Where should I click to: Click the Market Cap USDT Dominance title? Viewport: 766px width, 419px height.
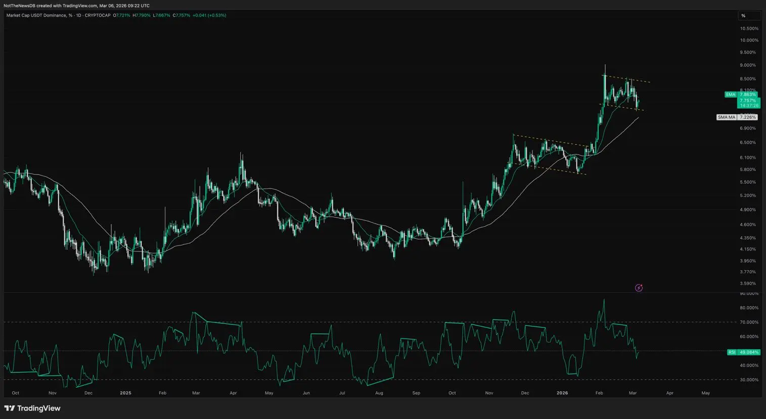click(36, 15)
